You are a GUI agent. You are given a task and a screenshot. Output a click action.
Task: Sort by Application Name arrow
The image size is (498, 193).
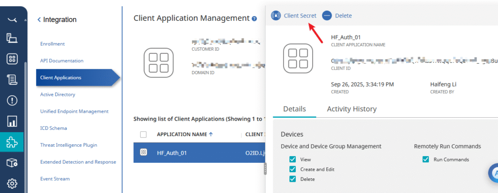point(211,134)
